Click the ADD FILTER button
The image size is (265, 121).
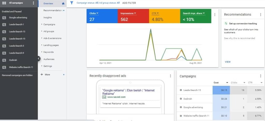[129, 3]
